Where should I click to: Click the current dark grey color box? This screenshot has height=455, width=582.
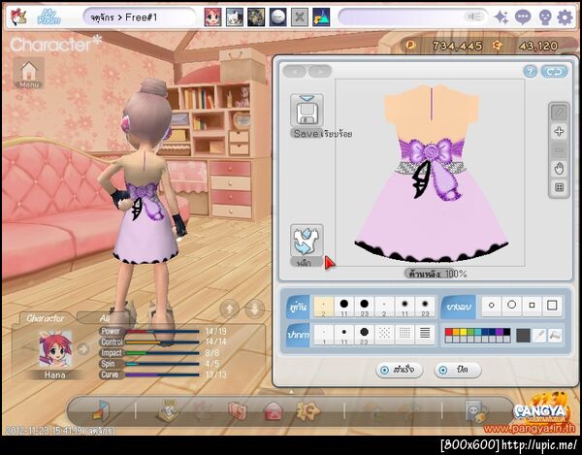523,336
